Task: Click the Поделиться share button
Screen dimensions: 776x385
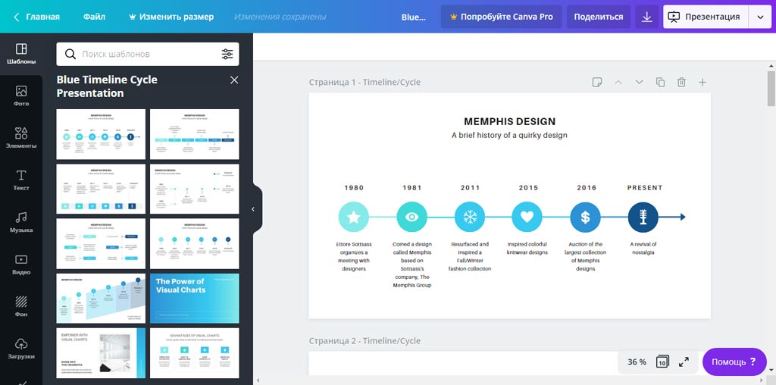Action: point(598,17)
